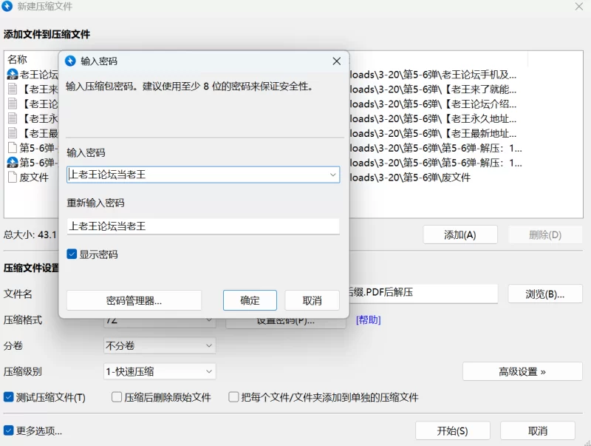Click the 名称 column header in file list

(18, 59)
